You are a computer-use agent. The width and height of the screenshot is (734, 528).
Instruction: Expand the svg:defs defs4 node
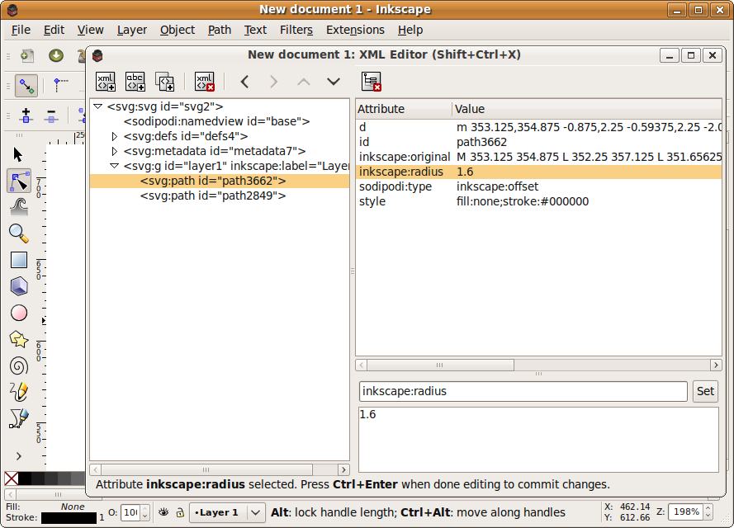coord(114,137)
